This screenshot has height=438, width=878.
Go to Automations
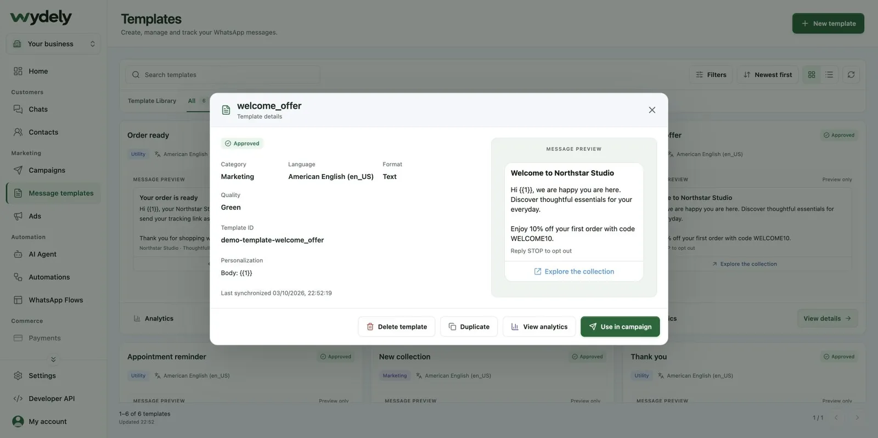pos(53,277)
